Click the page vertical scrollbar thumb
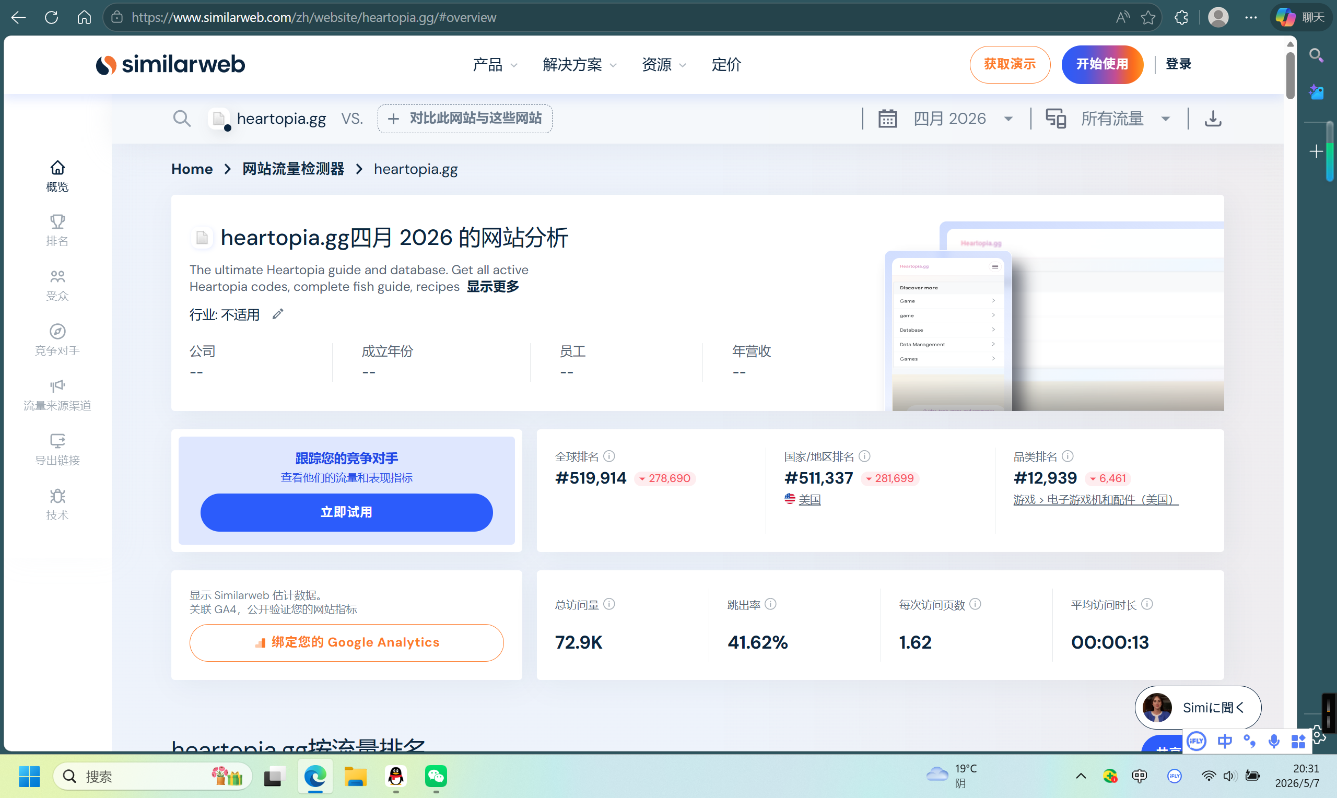This screenshot has height=798, width=1337. coord(1290,75)
